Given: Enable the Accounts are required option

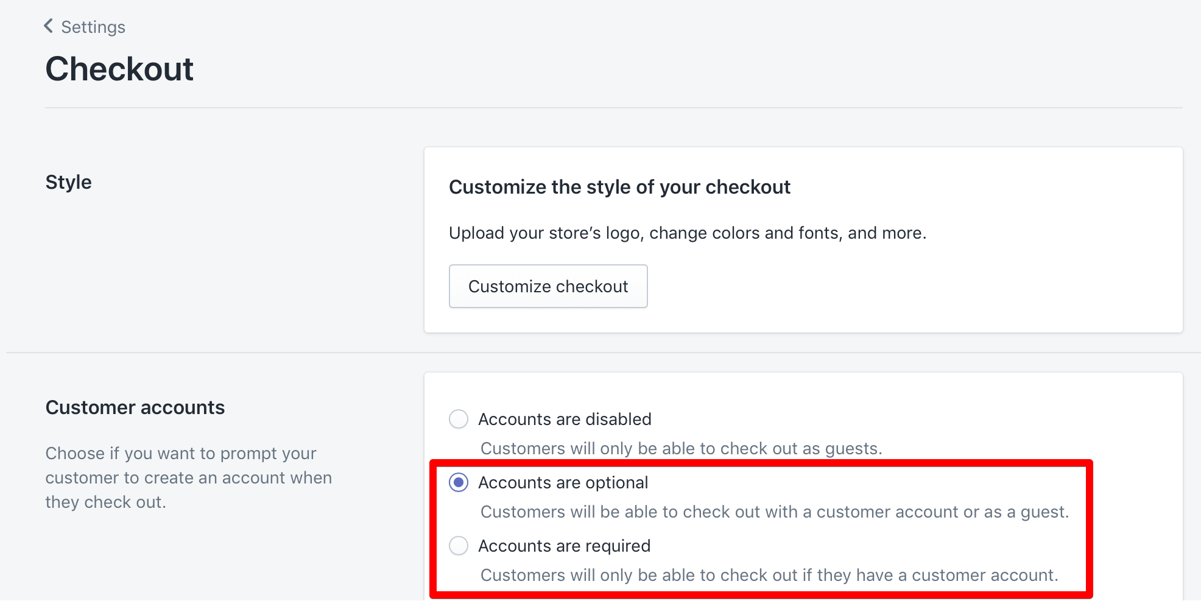Looking at the screenshot, I should 458,546.
